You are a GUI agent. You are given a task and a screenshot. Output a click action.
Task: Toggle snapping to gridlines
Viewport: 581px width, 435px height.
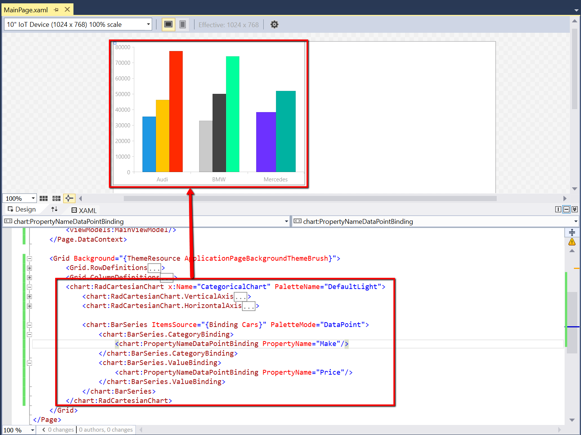click(56, 199)
